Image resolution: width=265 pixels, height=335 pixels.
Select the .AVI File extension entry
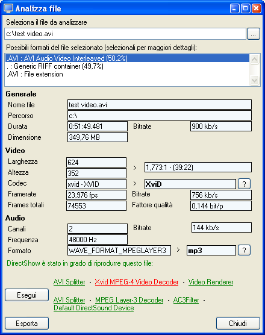(x=127, y=74)
